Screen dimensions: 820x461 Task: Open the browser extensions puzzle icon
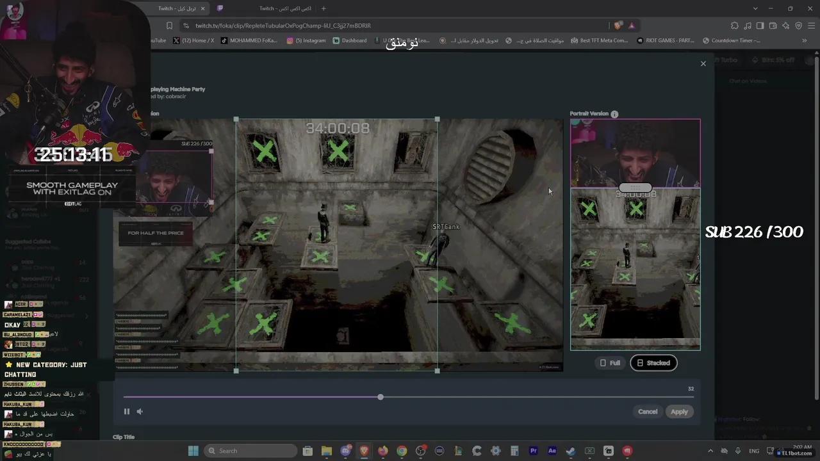coord(735,26)
